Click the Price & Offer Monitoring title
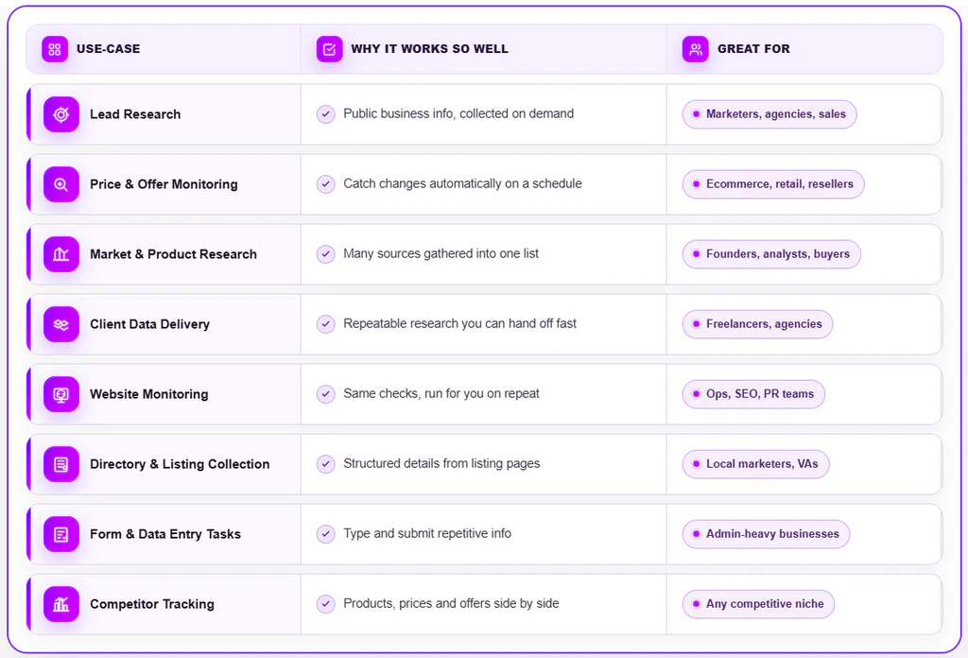 click(164, 184)
